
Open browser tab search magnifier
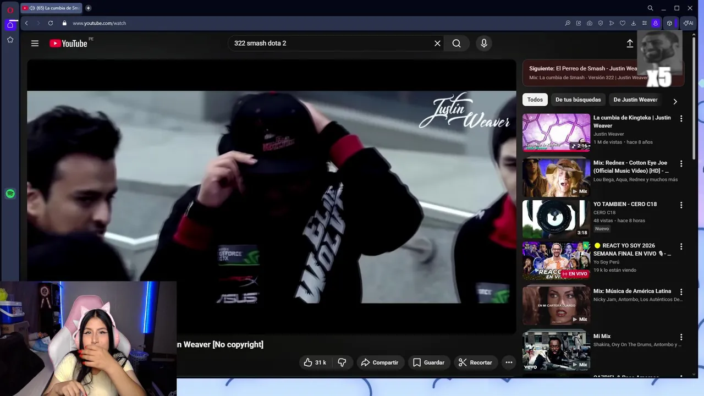[650, 8]
